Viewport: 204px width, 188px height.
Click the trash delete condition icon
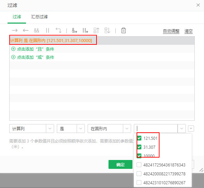pyautogui.click(x=124, y=30)
